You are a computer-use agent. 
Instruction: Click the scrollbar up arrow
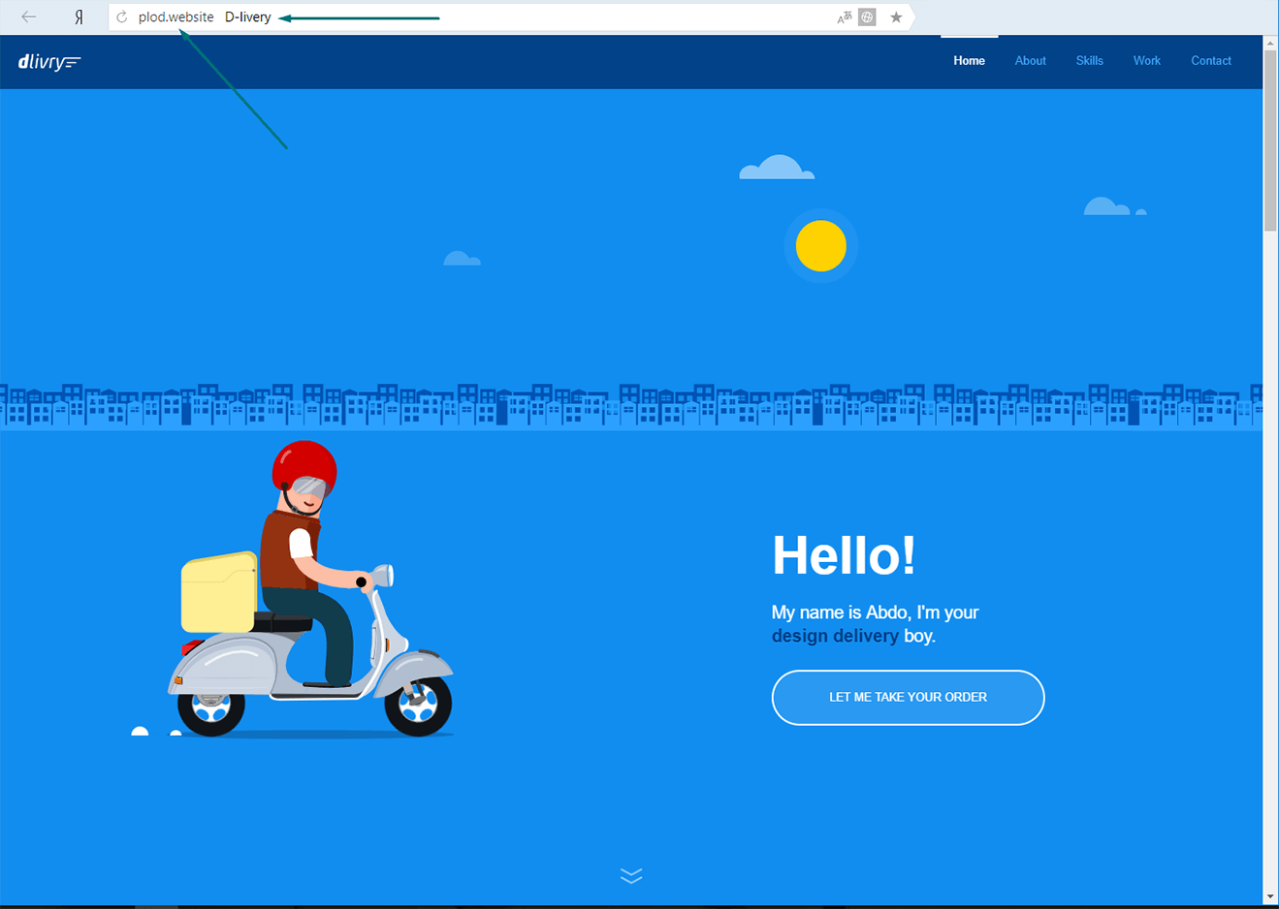point(1270,44)
